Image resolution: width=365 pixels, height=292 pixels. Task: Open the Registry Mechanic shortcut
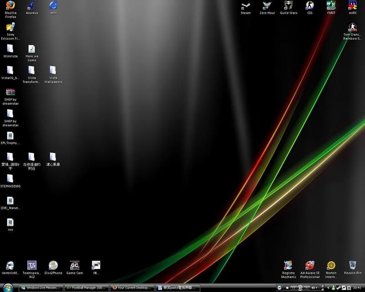(288, 270)
